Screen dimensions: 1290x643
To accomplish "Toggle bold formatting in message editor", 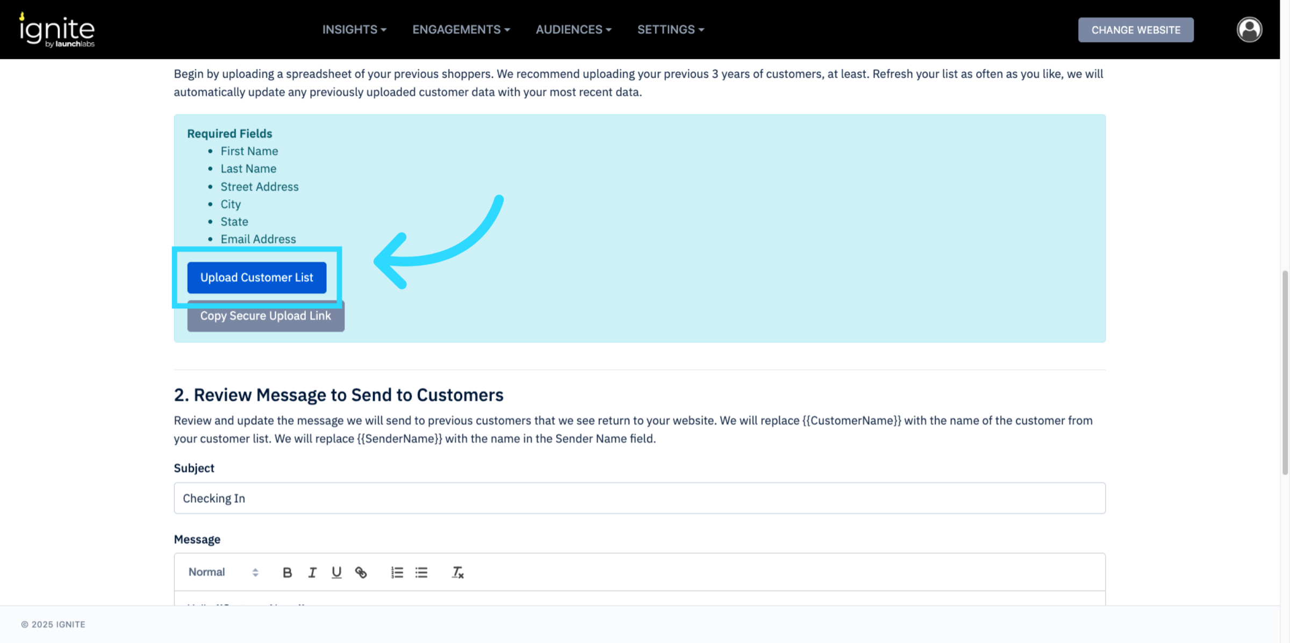I will [x=287, y=572].
